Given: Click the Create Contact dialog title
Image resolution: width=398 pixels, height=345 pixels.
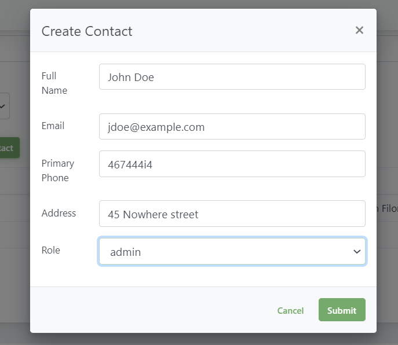Looking at the screenshot, I should click(x=87, y=31).
